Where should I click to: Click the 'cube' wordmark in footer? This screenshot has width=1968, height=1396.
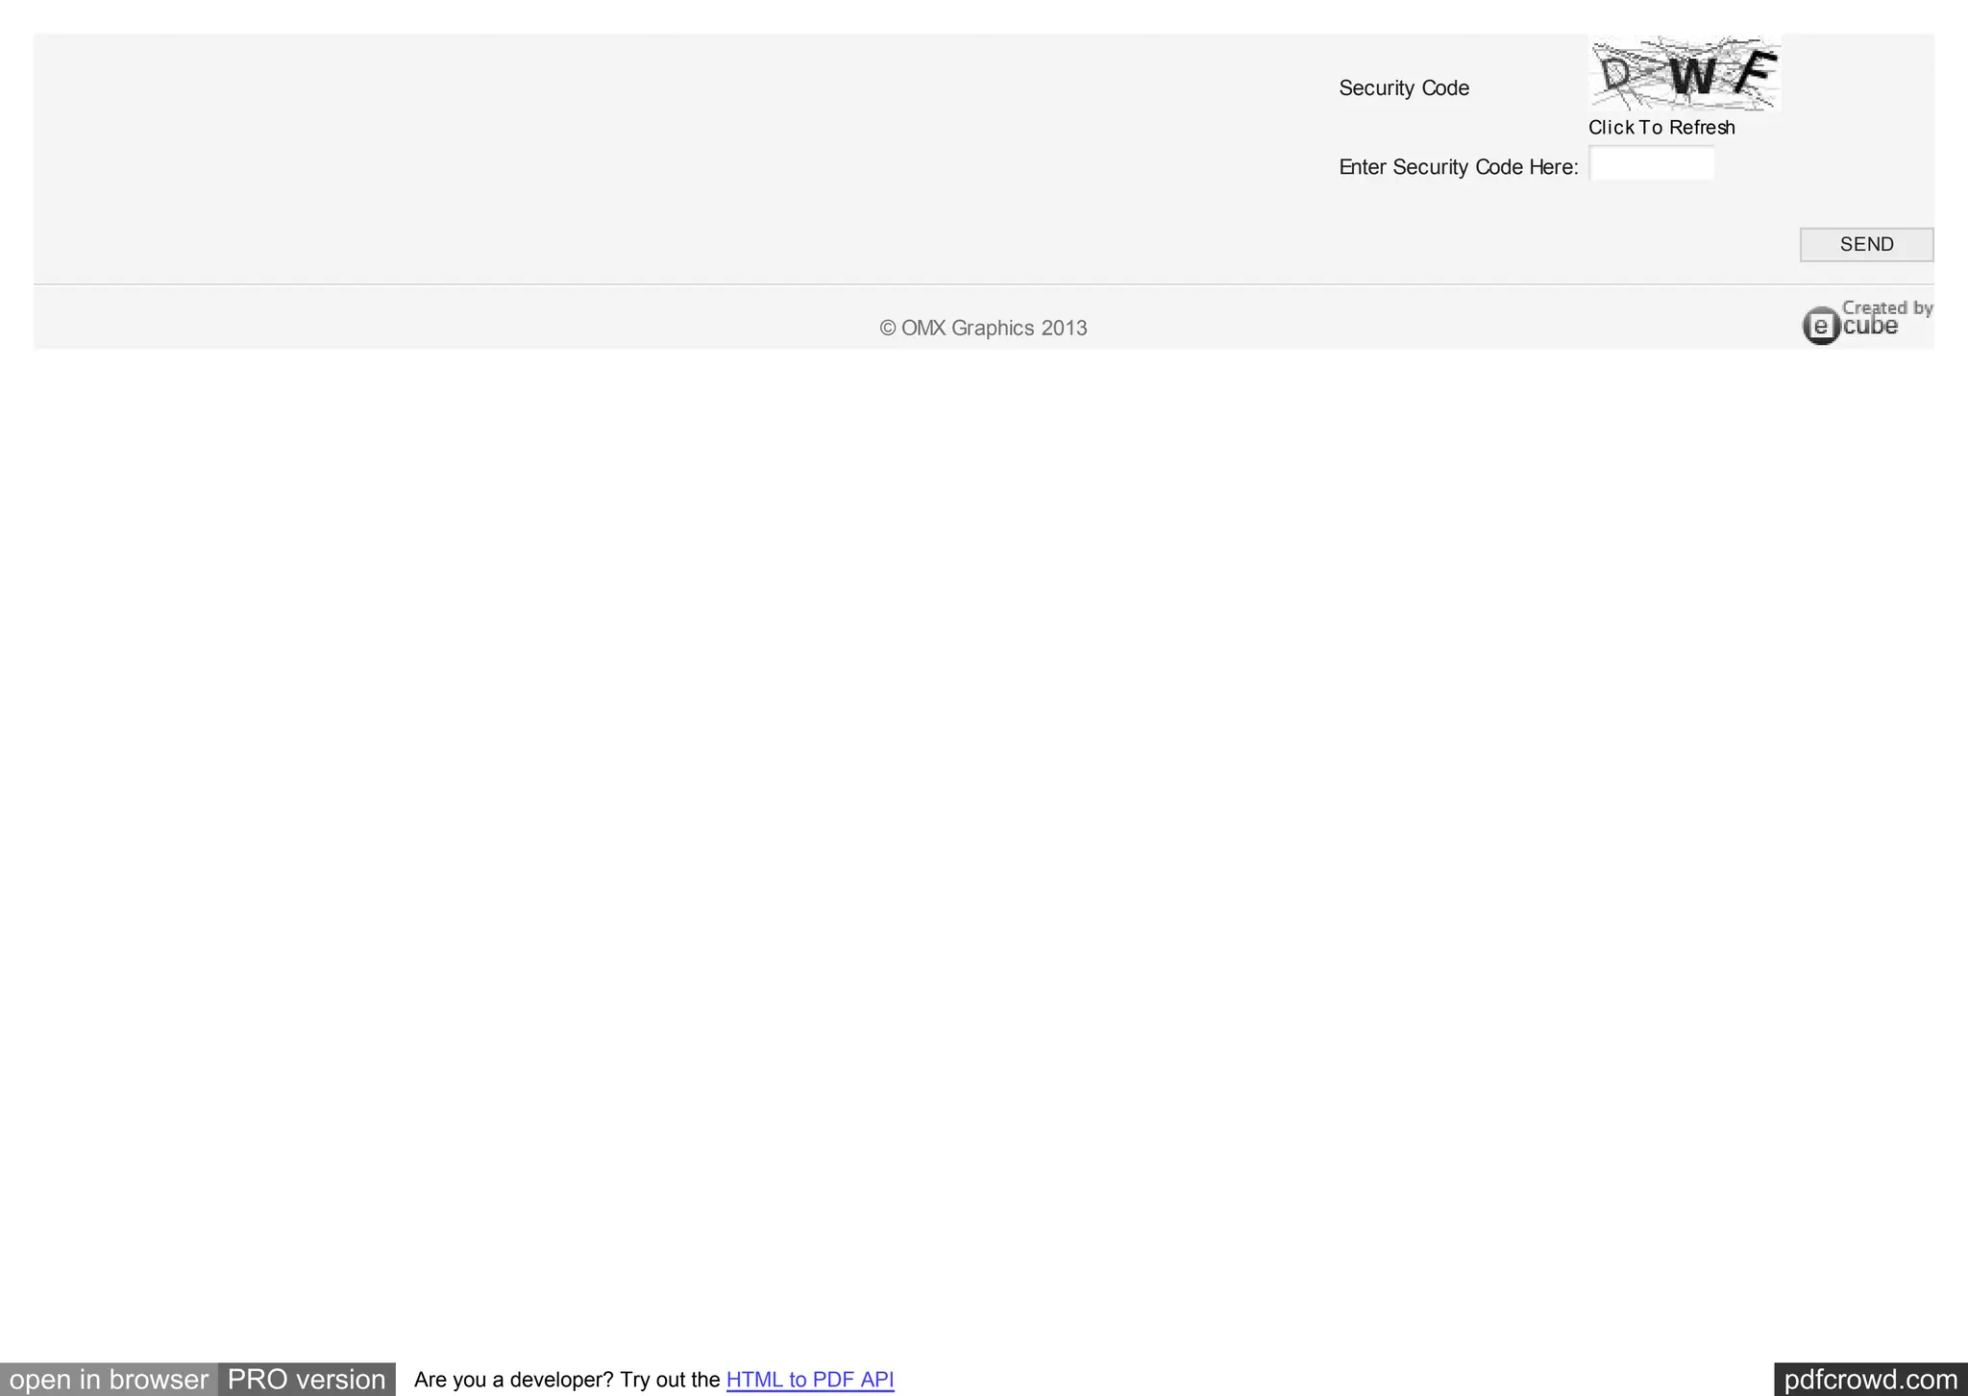coord(1870,327)
